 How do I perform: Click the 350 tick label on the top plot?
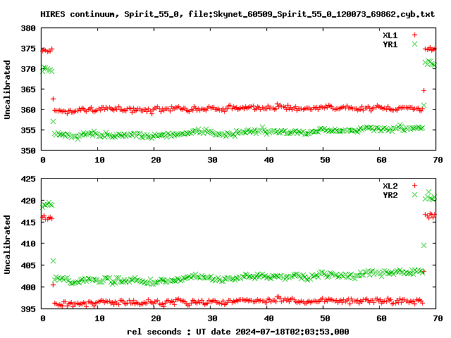pyautogui.click(x=28, y=151)
